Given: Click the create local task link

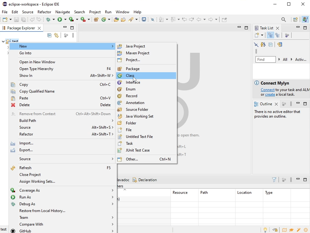Looking at the screenshot, I should (270, 94).
